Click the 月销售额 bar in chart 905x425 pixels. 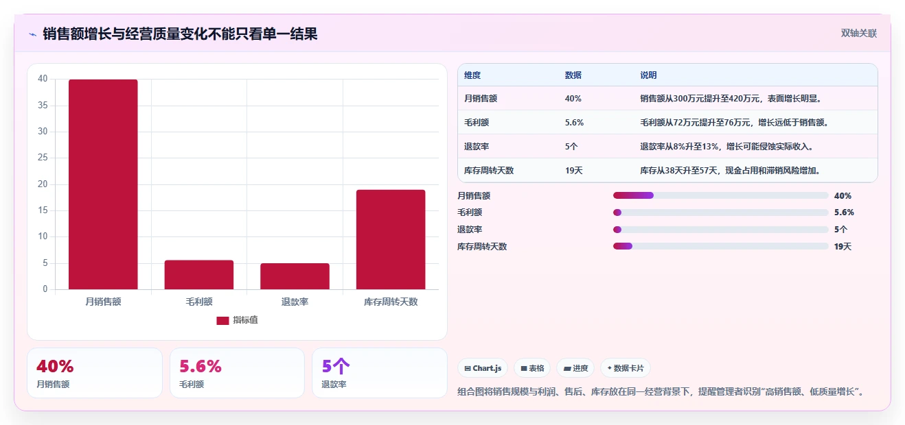click(103, 184)
